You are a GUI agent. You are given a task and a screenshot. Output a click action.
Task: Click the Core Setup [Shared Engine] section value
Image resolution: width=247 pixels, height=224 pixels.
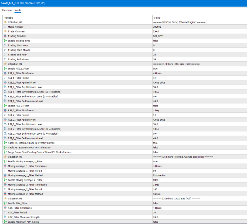click(179, 22)
